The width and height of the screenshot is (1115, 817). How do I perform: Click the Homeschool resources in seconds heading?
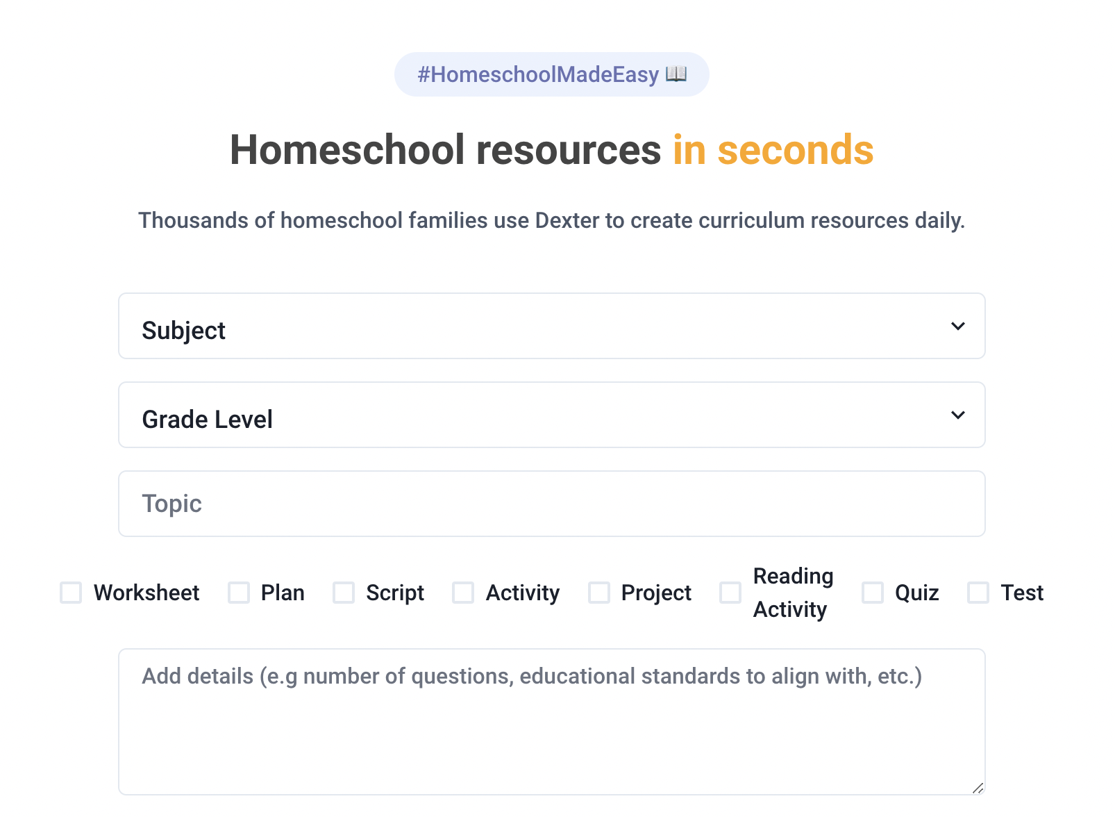[x=551, y=149]
